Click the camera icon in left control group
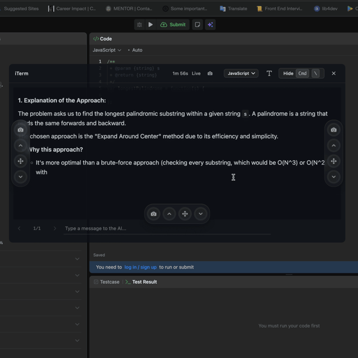The height and width of the screenshot is (358, 358). [x=21, y=130]
